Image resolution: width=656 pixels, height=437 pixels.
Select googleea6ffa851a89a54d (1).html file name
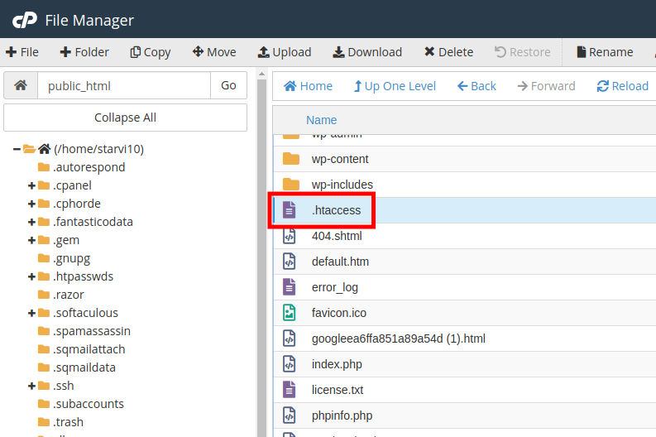[x=398, y=339]
